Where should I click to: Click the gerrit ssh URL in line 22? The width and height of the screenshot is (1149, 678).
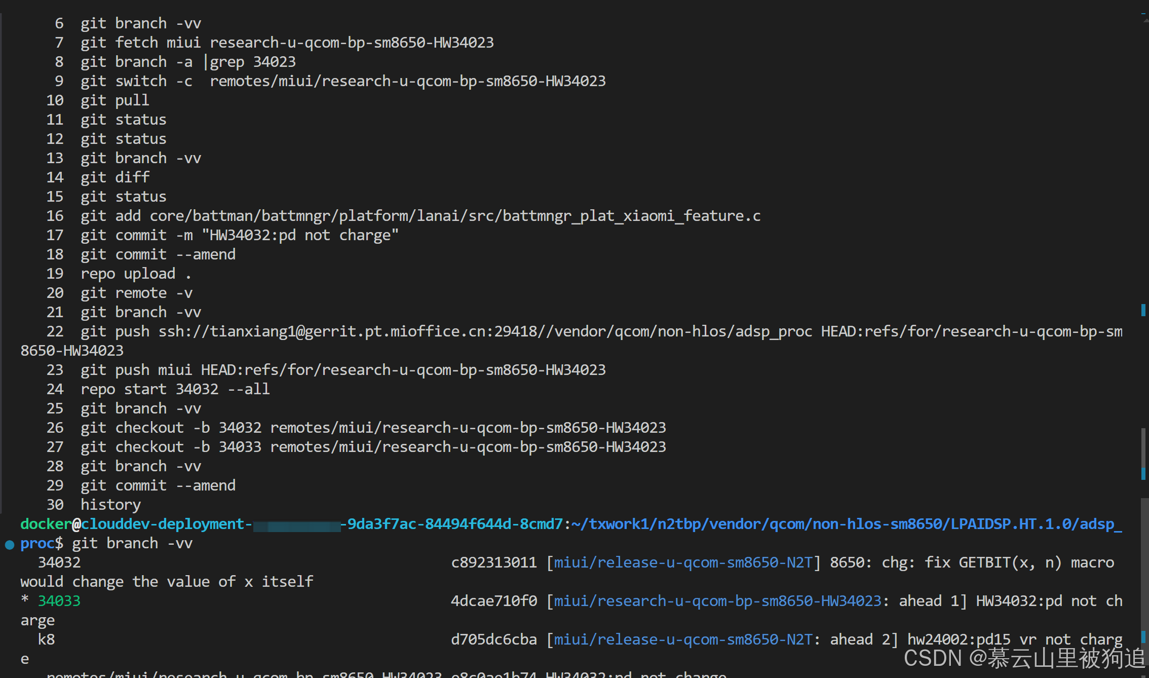click(485, 331)
